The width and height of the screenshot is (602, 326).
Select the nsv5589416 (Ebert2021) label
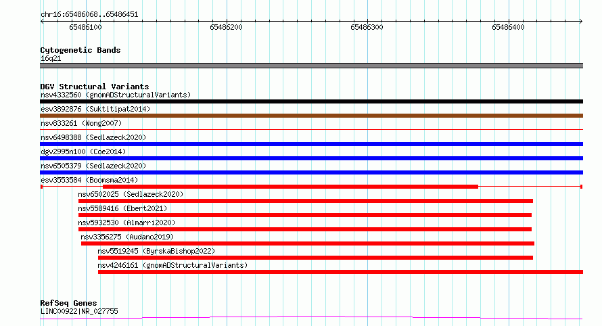[122, 208]
